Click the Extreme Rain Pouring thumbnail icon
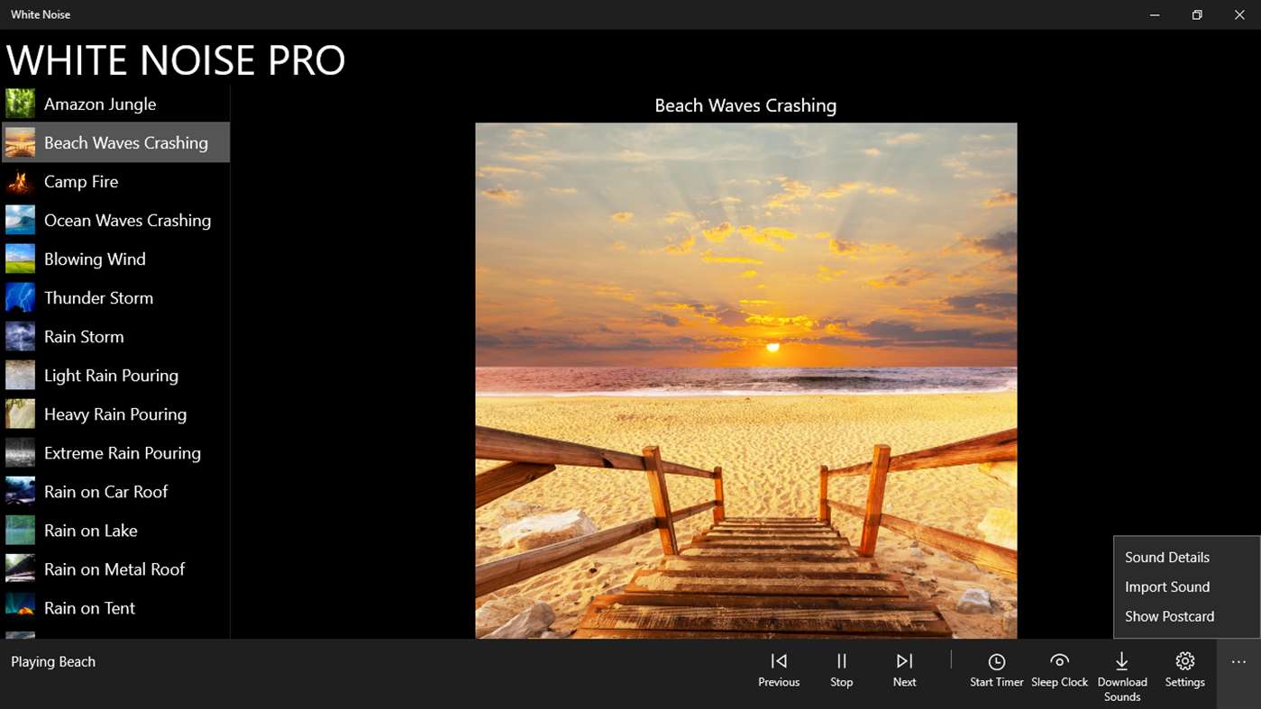Viewport: 1261px width, 709px height. point(20,452)
